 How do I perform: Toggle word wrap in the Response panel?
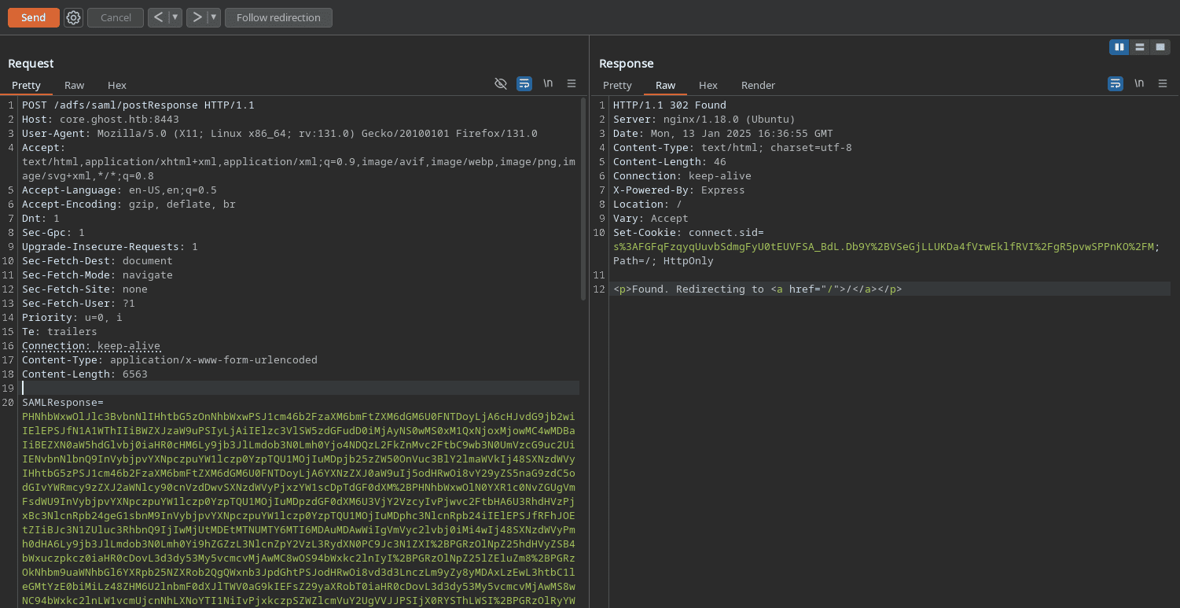point(1116,83)
